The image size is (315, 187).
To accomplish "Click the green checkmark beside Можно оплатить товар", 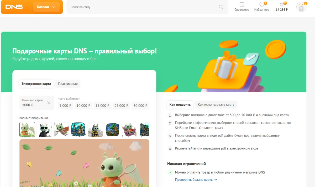I will tap(170, 173).
